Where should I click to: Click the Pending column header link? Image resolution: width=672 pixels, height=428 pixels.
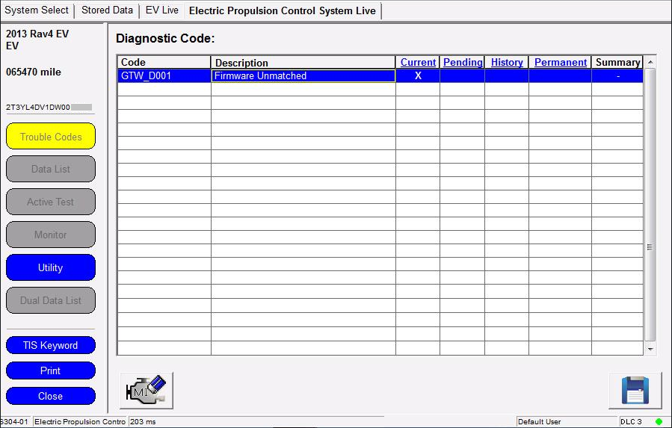pos(463,63)
